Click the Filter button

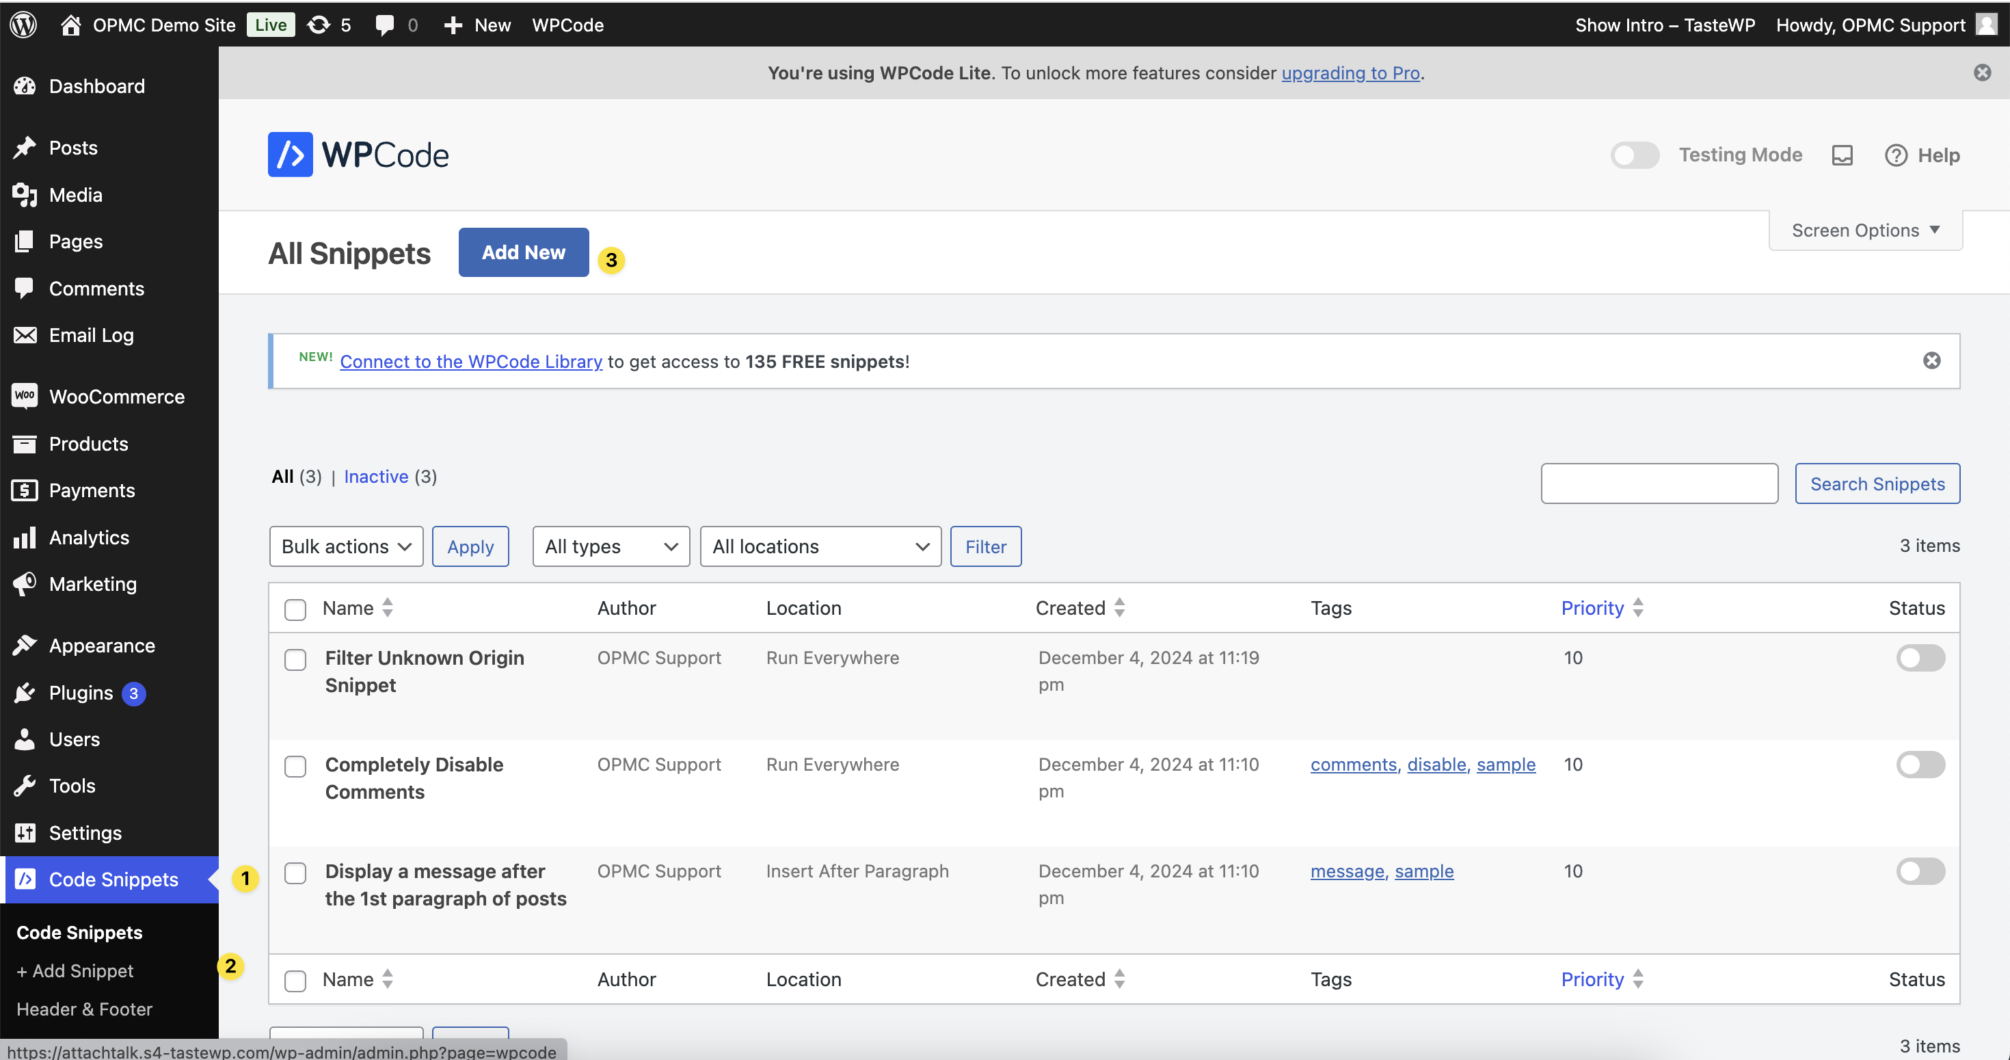[x=985, y=546]
